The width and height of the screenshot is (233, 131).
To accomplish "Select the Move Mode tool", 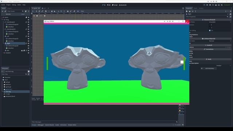I will pos(36,11).
